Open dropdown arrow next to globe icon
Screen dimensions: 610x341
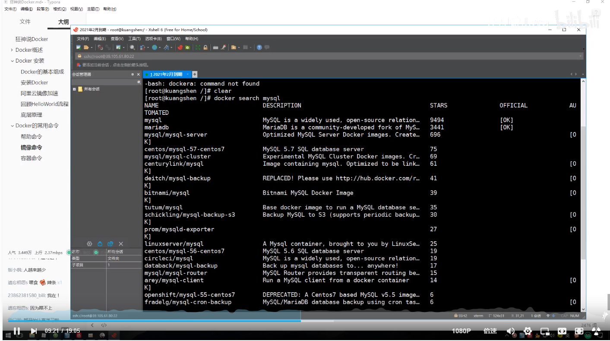pyautogui.click(x=160, y=47)
